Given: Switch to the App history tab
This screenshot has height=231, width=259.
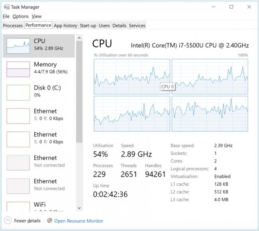Looking at the screenshot, I should 65,25.
